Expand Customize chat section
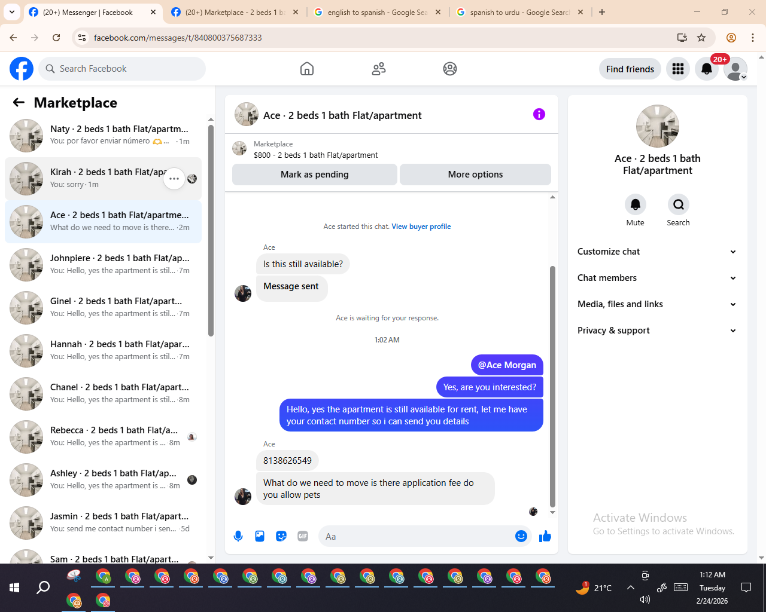 [657, 252]
